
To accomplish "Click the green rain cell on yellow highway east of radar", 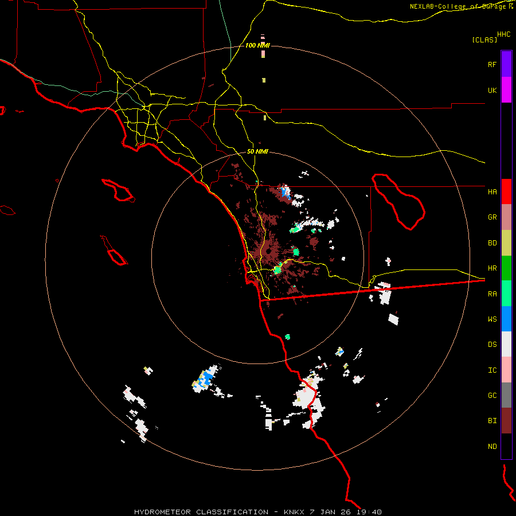I will (x=277, y=270).
